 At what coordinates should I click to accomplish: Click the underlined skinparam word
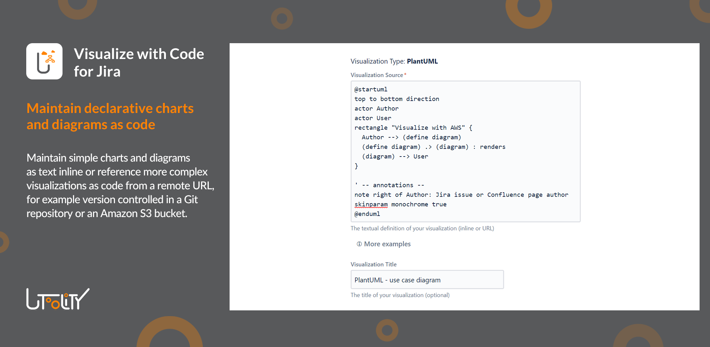(x=371, y=204)
